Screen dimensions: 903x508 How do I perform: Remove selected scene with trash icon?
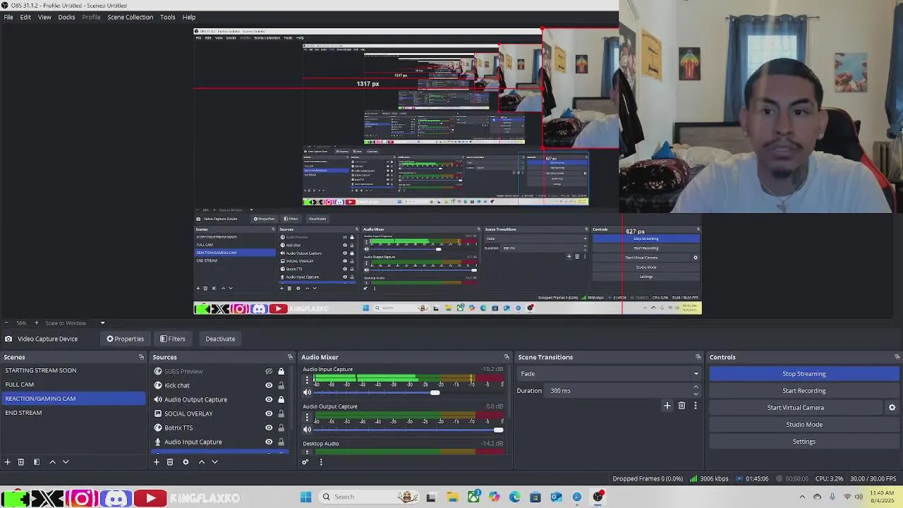(x=21, y=462)
